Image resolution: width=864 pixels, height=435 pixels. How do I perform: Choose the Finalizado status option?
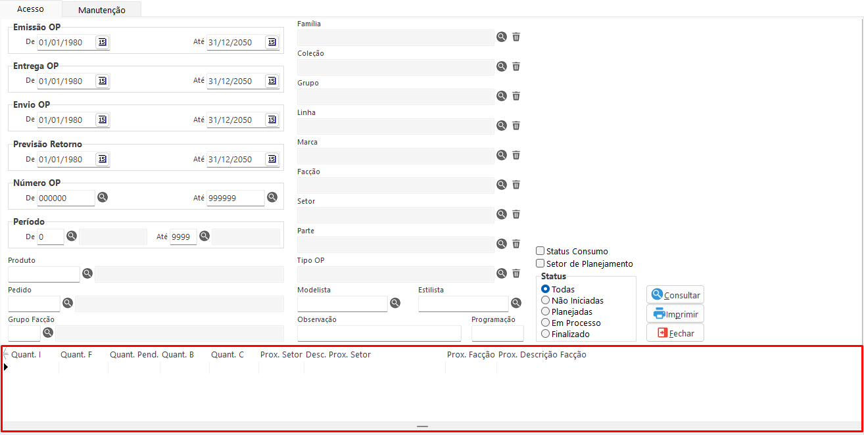[545, 334]
